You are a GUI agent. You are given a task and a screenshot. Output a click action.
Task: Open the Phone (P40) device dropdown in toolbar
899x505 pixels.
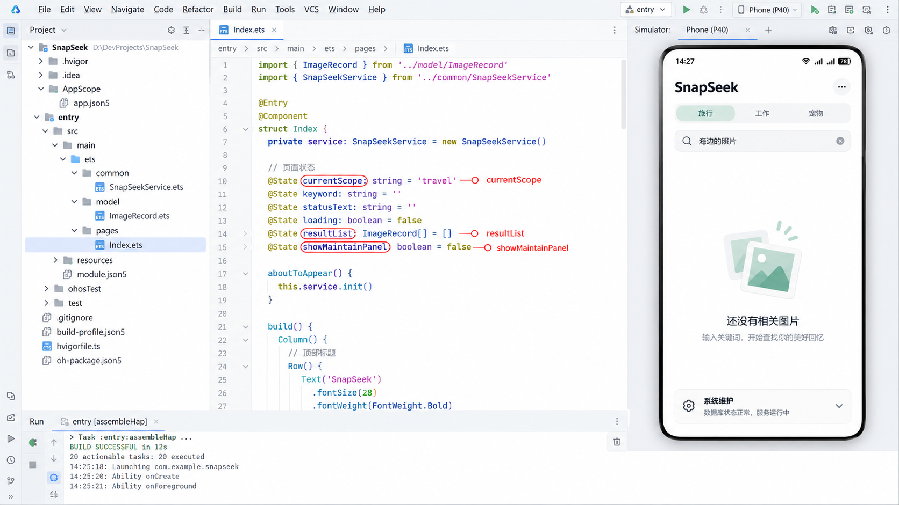click(x=767, y=10)
